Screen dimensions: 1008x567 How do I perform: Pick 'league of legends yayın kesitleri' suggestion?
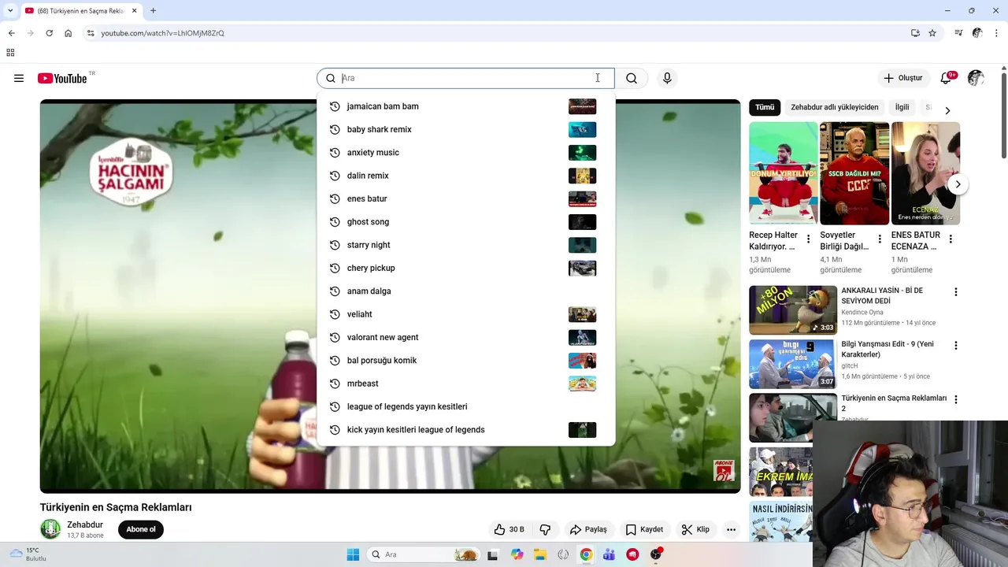pos(465,406)
